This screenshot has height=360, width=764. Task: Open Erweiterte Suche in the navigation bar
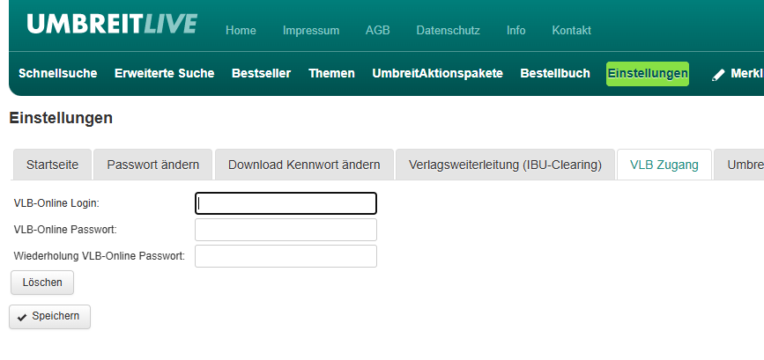click(164, 74)
